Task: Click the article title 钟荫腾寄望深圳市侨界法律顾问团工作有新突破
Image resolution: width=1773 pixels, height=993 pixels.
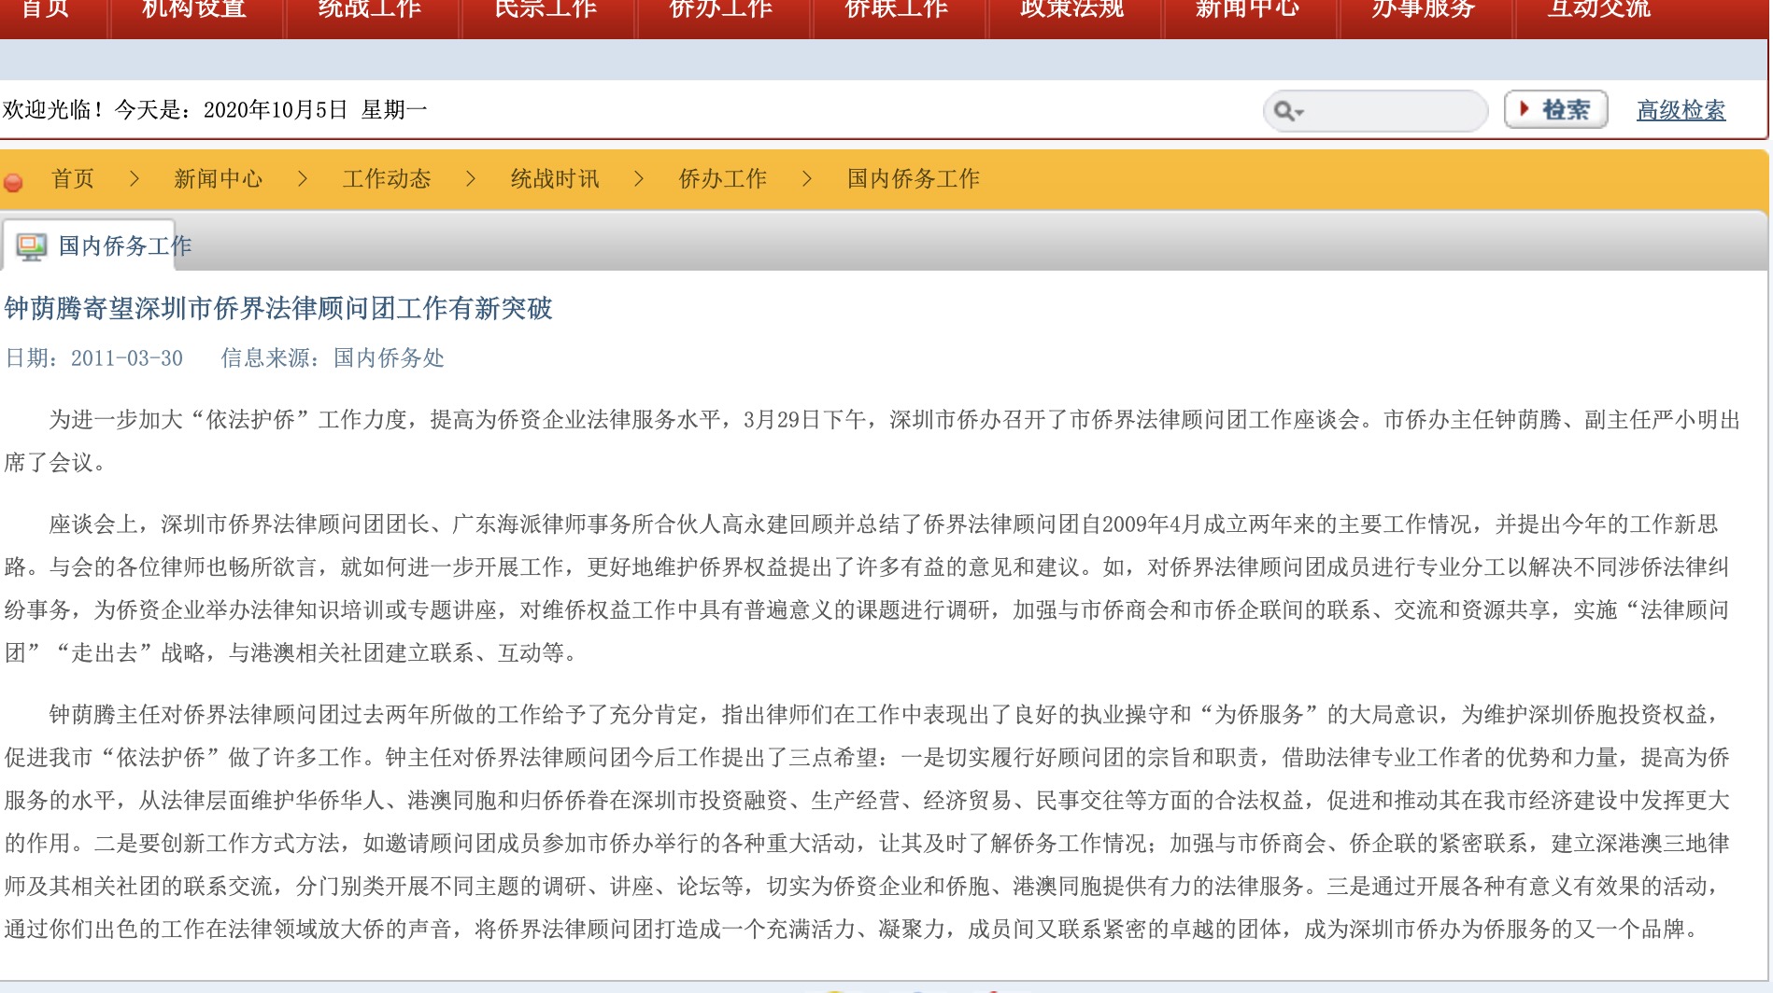Action: [278, 308]
